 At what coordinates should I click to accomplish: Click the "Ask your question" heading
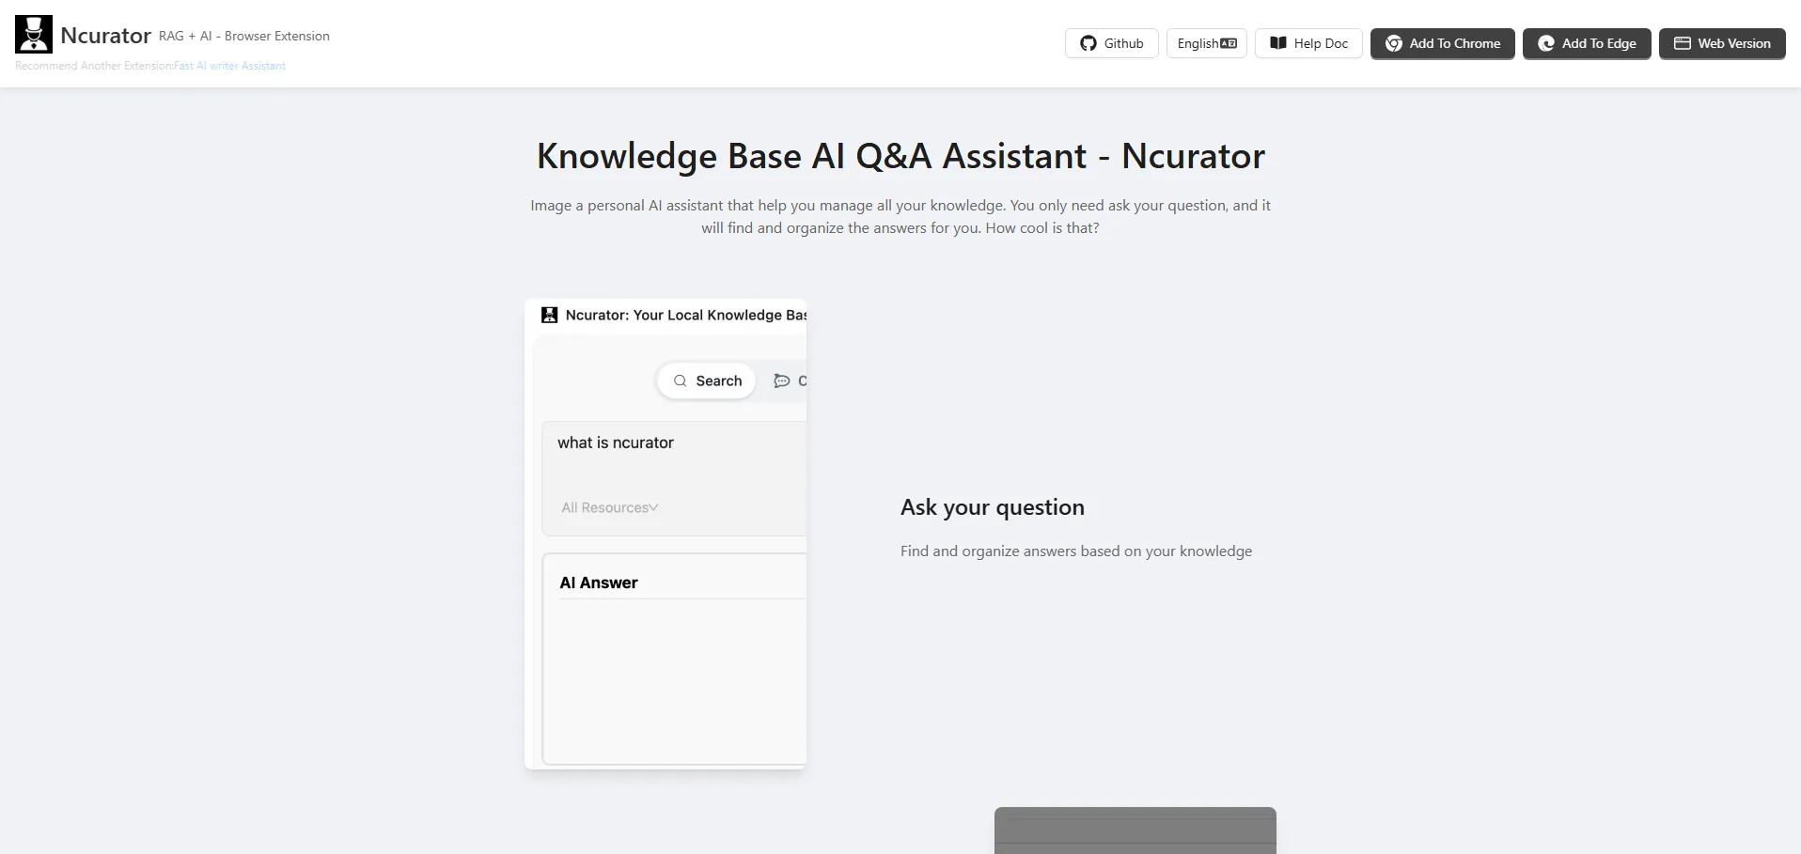tap(992, 507)
